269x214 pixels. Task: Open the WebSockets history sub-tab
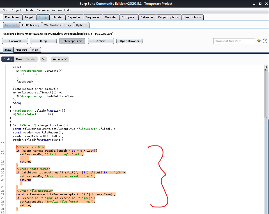(58, 25)
